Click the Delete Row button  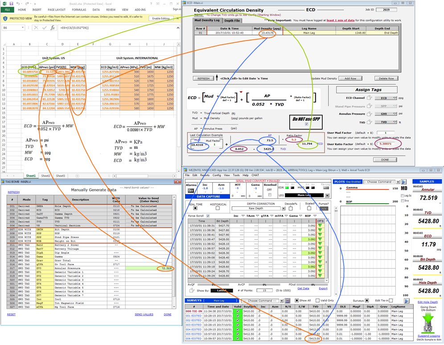[x=386, y=78]
